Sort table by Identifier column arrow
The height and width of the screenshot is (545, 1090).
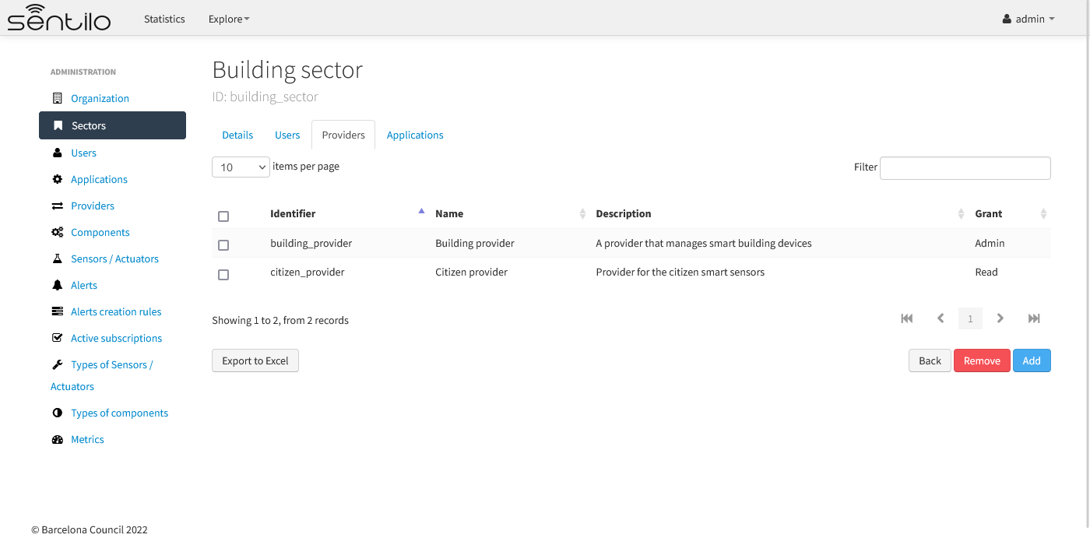point(421,211)
